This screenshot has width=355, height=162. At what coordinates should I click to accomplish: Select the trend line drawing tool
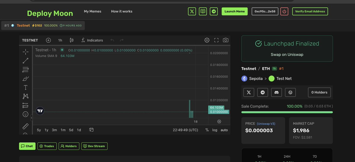(x=26, y=61)
